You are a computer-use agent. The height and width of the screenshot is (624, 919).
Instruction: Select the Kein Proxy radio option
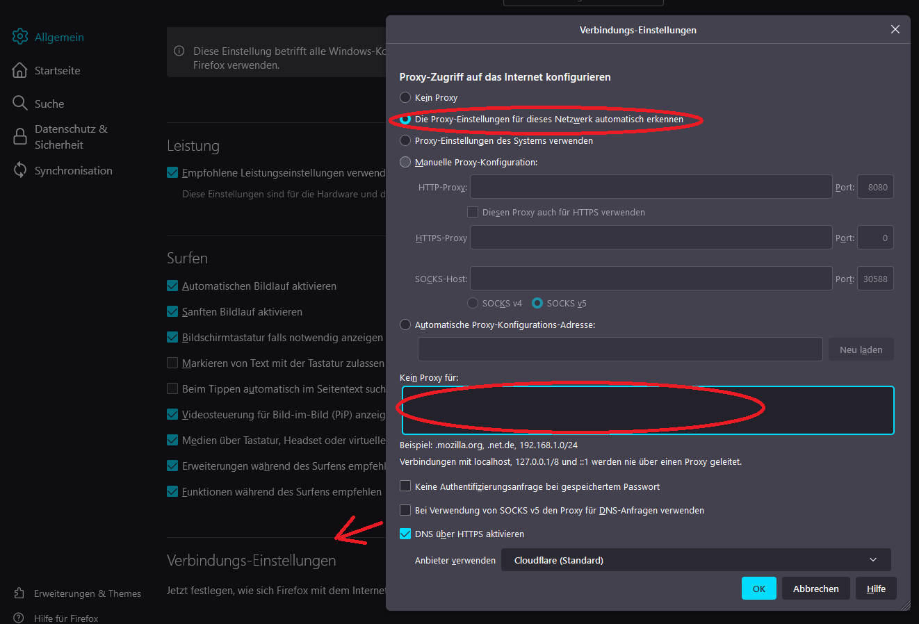pyautogui.click(x=405, y=97)
